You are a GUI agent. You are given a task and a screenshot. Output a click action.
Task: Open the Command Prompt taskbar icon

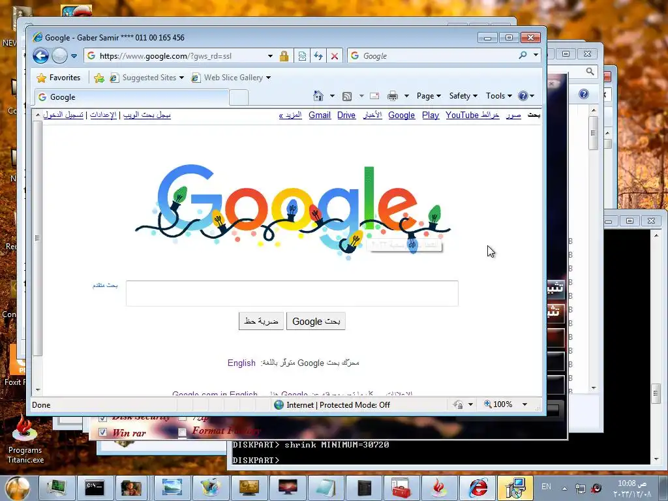pyautogui.click(x=95, y=488)
